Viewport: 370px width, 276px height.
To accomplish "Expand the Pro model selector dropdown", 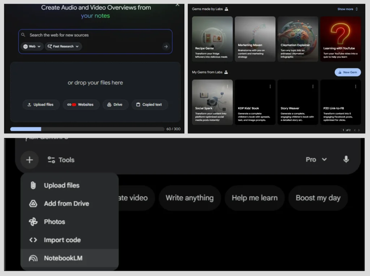I will point(316,160).
